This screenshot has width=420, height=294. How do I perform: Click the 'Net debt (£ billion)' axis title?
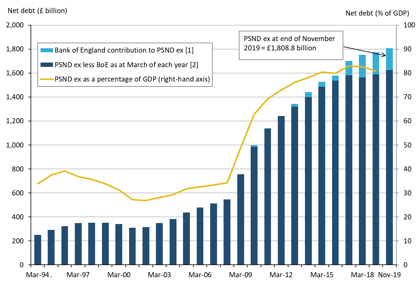37,11
